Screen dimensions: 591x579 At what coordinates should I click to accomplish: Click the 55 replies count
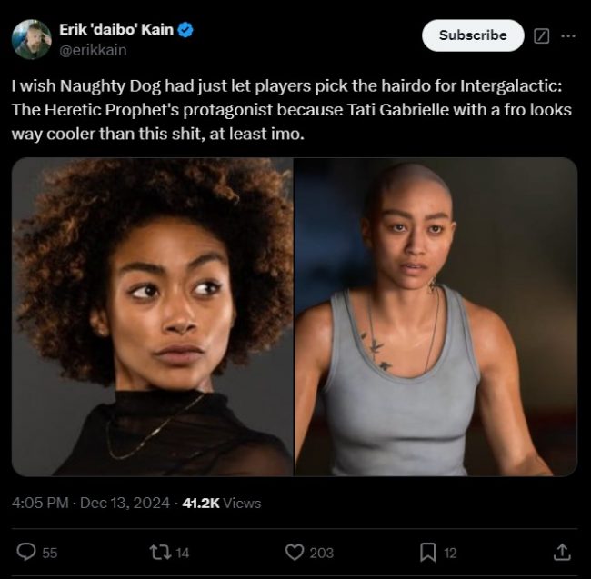click(x=50, y=553)
